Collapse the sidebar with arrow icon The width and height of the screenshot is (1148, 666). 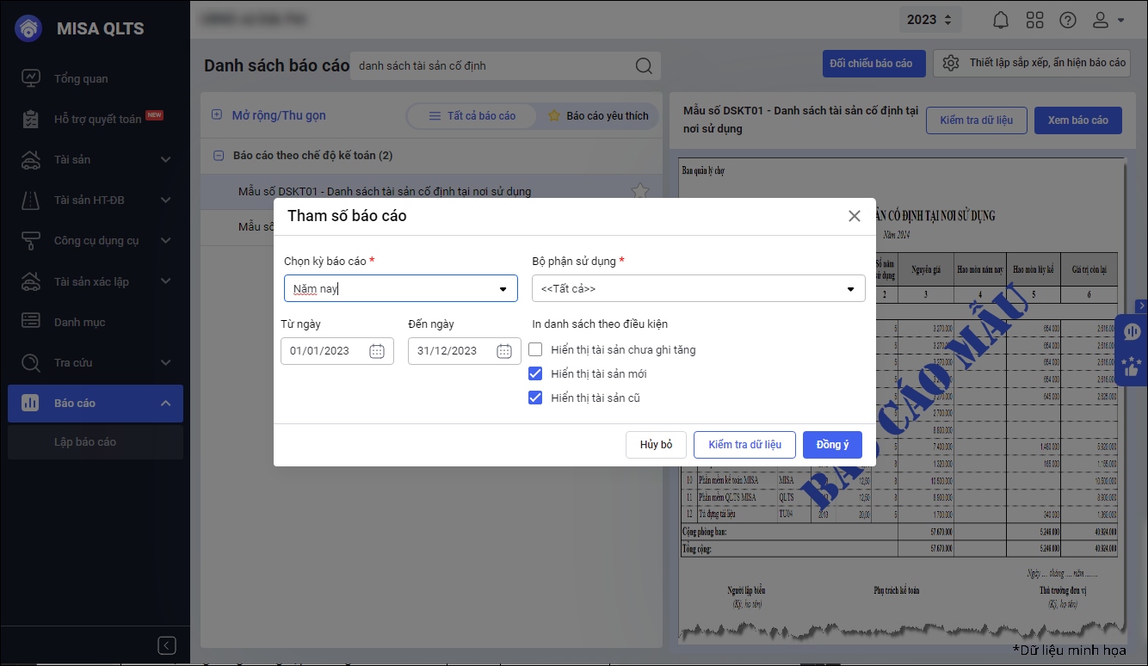[x=167, y=645]
